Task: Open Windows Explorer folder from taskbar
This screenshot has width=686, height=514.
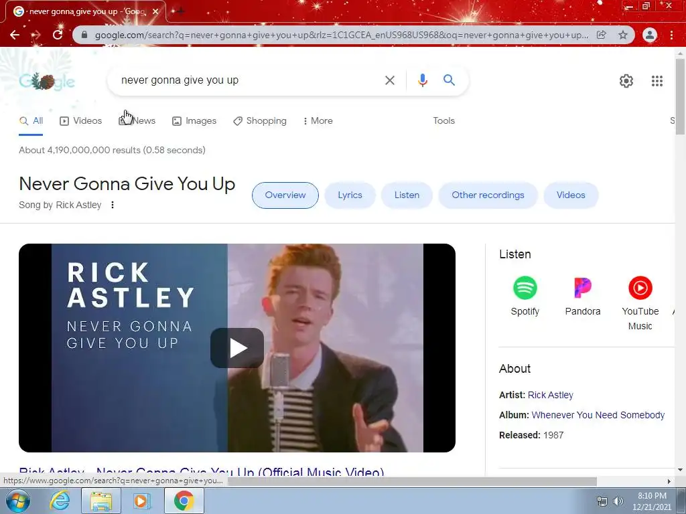Action: (101, 501)
